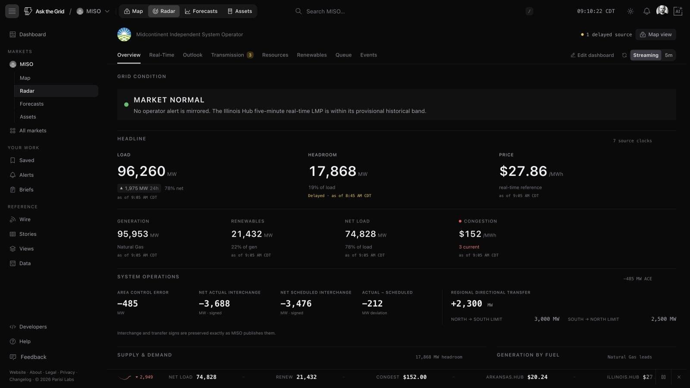Open the AI assistant icon
Screen dimensions: 690x388
pos(678,11)
